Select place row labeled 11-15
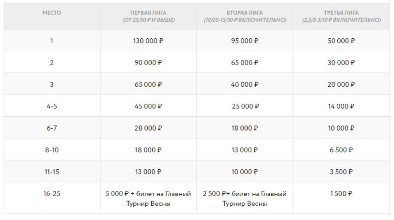Image resolution: width=394 pixels, height=220 pixels. click(52, 172)
